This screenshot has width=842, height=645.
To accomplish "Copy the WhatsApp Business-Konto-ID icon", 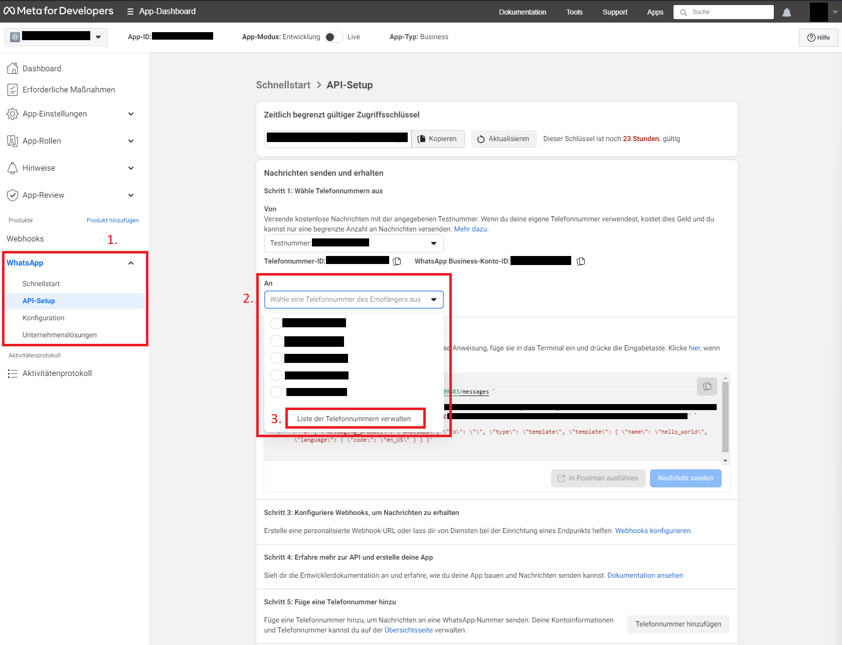I will coord(581,261).
